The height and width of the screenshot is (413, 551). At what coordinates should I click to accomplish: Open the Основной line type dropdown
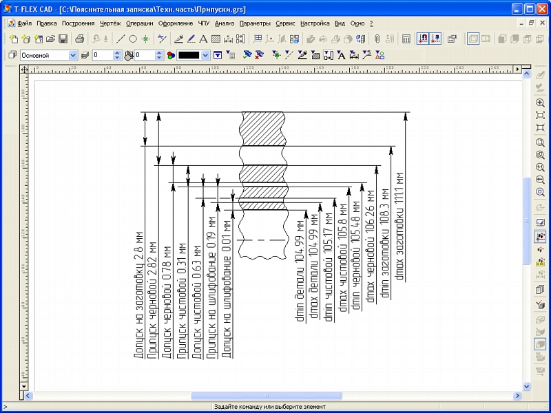(73, 55)
